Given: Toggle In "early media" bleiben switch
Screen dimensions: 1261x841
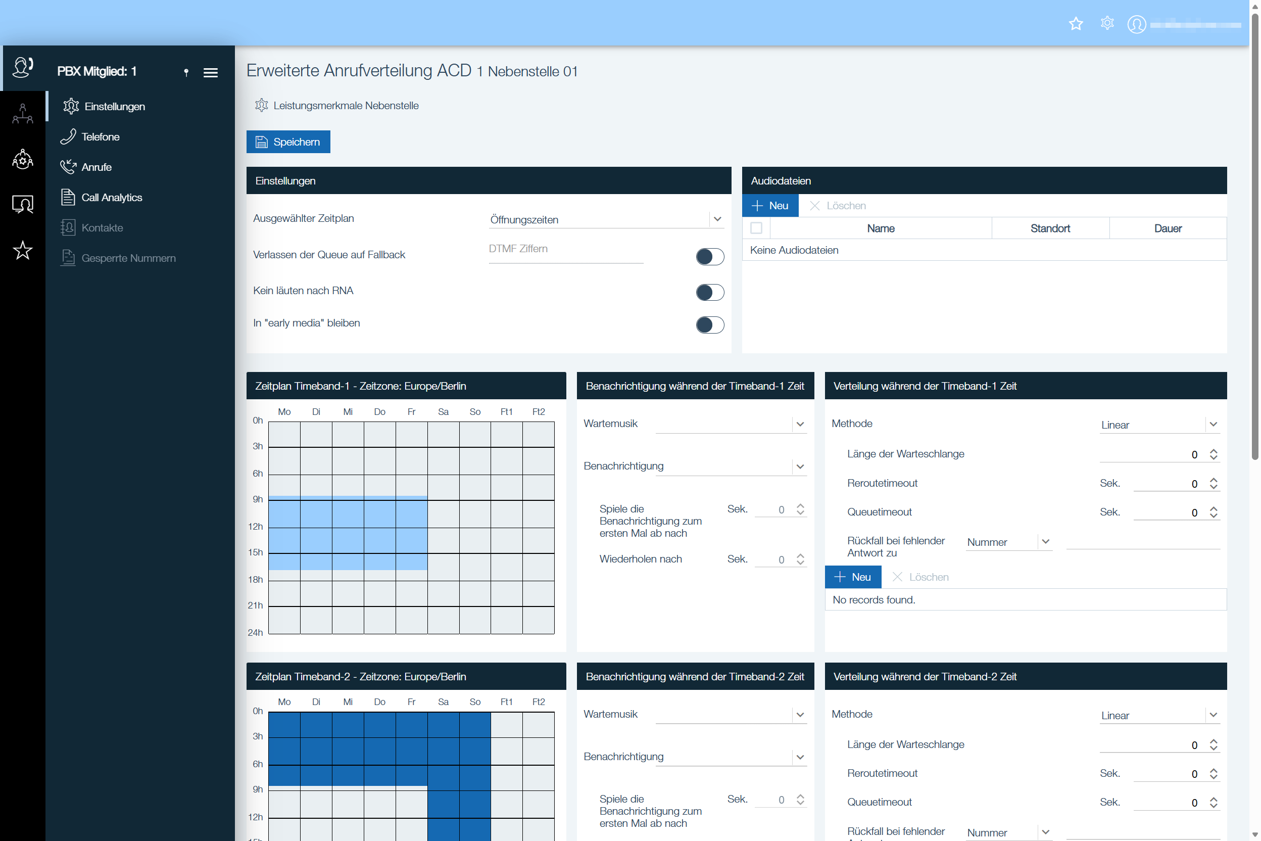Looking at the screenshot, I should click(x=709, y=324).
